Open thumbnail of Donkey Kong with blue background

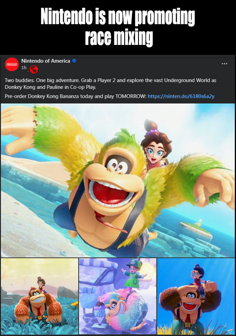pos(196,296)
